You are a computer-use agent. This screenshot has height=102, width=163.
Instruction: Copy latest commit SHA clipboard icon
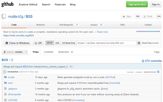click(158, 72)
